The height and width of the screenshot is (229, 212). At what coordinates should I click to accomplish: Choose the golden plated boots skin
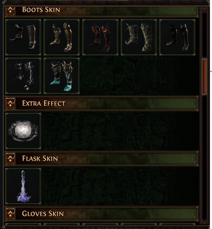point(62,37)
